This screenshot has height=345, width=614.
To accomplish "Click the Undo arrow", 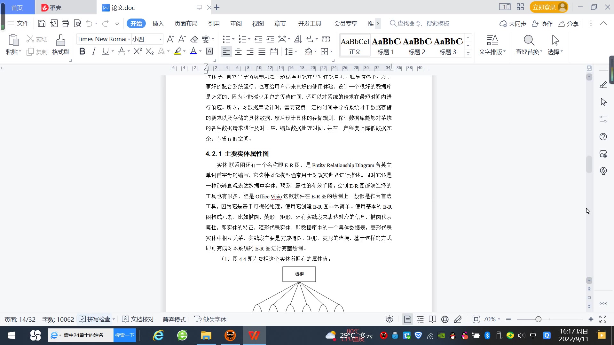I will pyautogui.click(x=89, y=23).
